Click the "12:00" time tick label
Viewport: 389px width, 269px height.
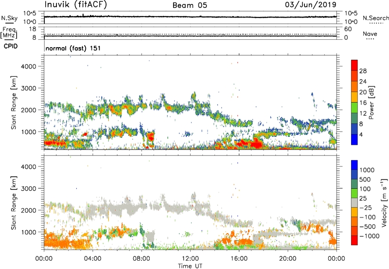click(190, 259)
